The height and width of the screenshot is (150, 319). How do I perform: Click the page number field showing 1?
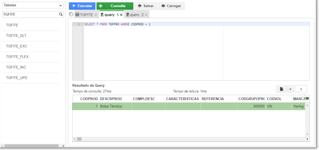(x=301, y=89)
